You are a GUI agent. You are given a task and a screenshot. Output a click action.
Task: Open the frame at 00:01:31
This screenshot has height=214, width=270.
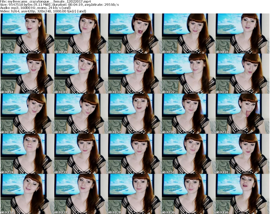click(243, 74)
